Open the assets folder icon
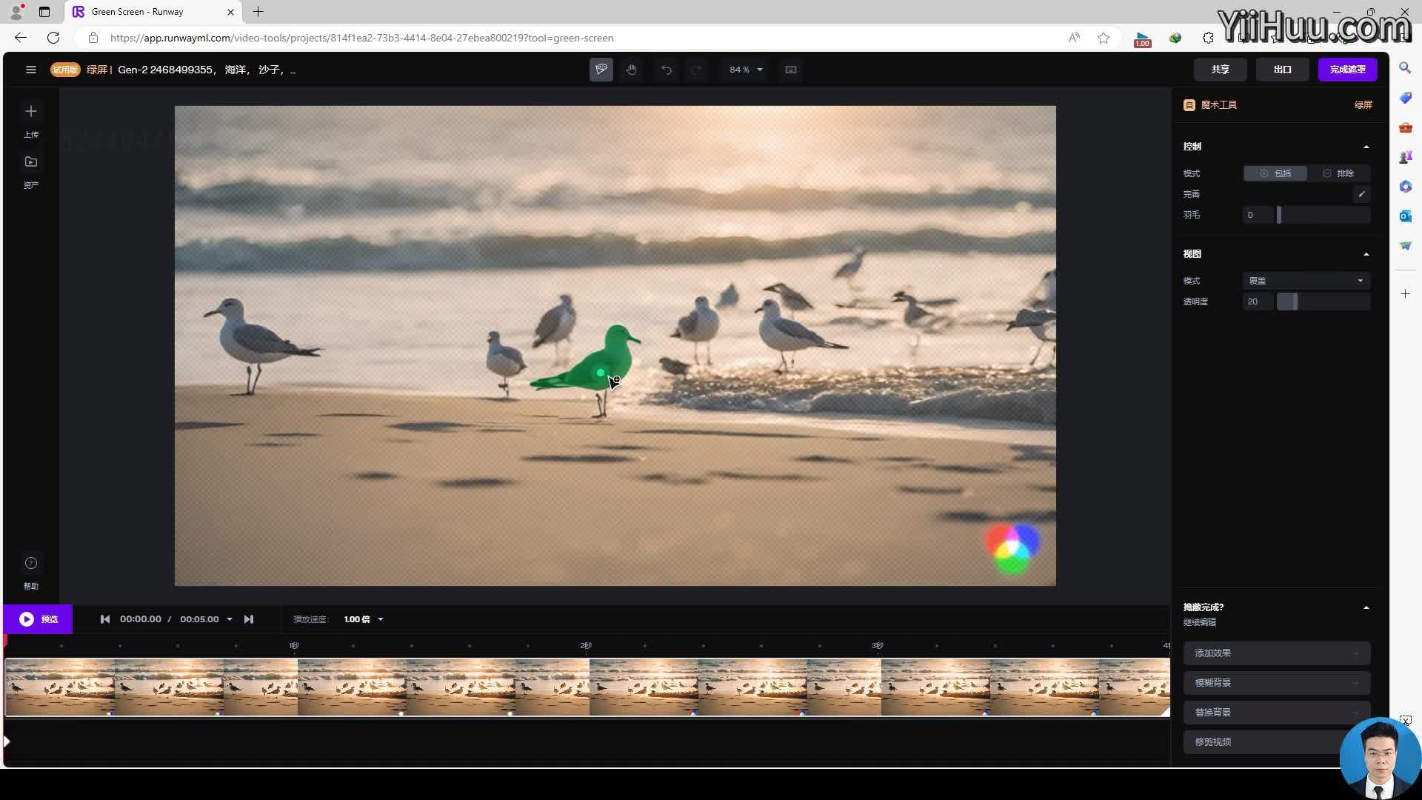The height and width of the screenshot is (800, 1422). click(x=30, y=161)
